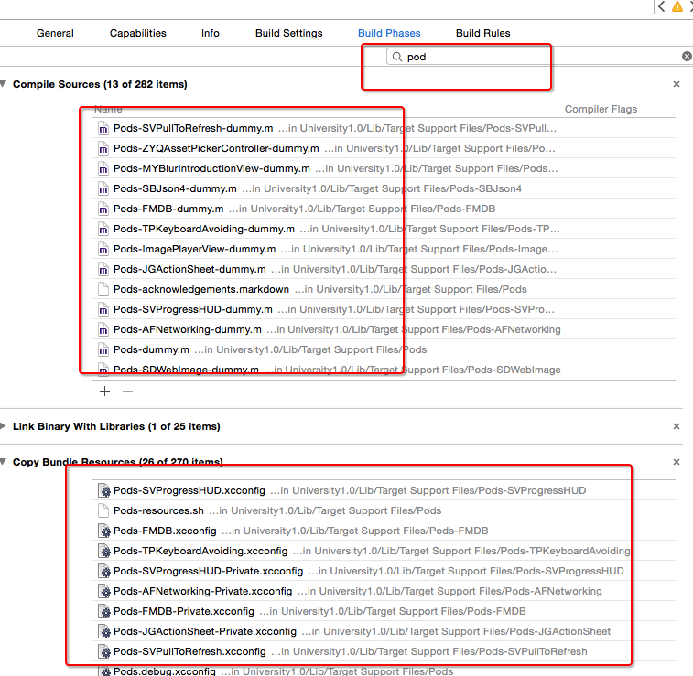This screenshot has width=693, height=676.
Task: Select Pods-SVProgressHUD-Private.xcconfig gear icon
Action: (x=103, y=572)
